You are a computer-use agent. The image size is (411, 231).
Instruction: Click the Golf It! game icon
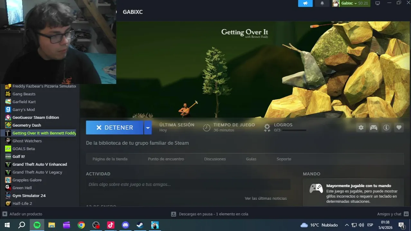point(8,157)
